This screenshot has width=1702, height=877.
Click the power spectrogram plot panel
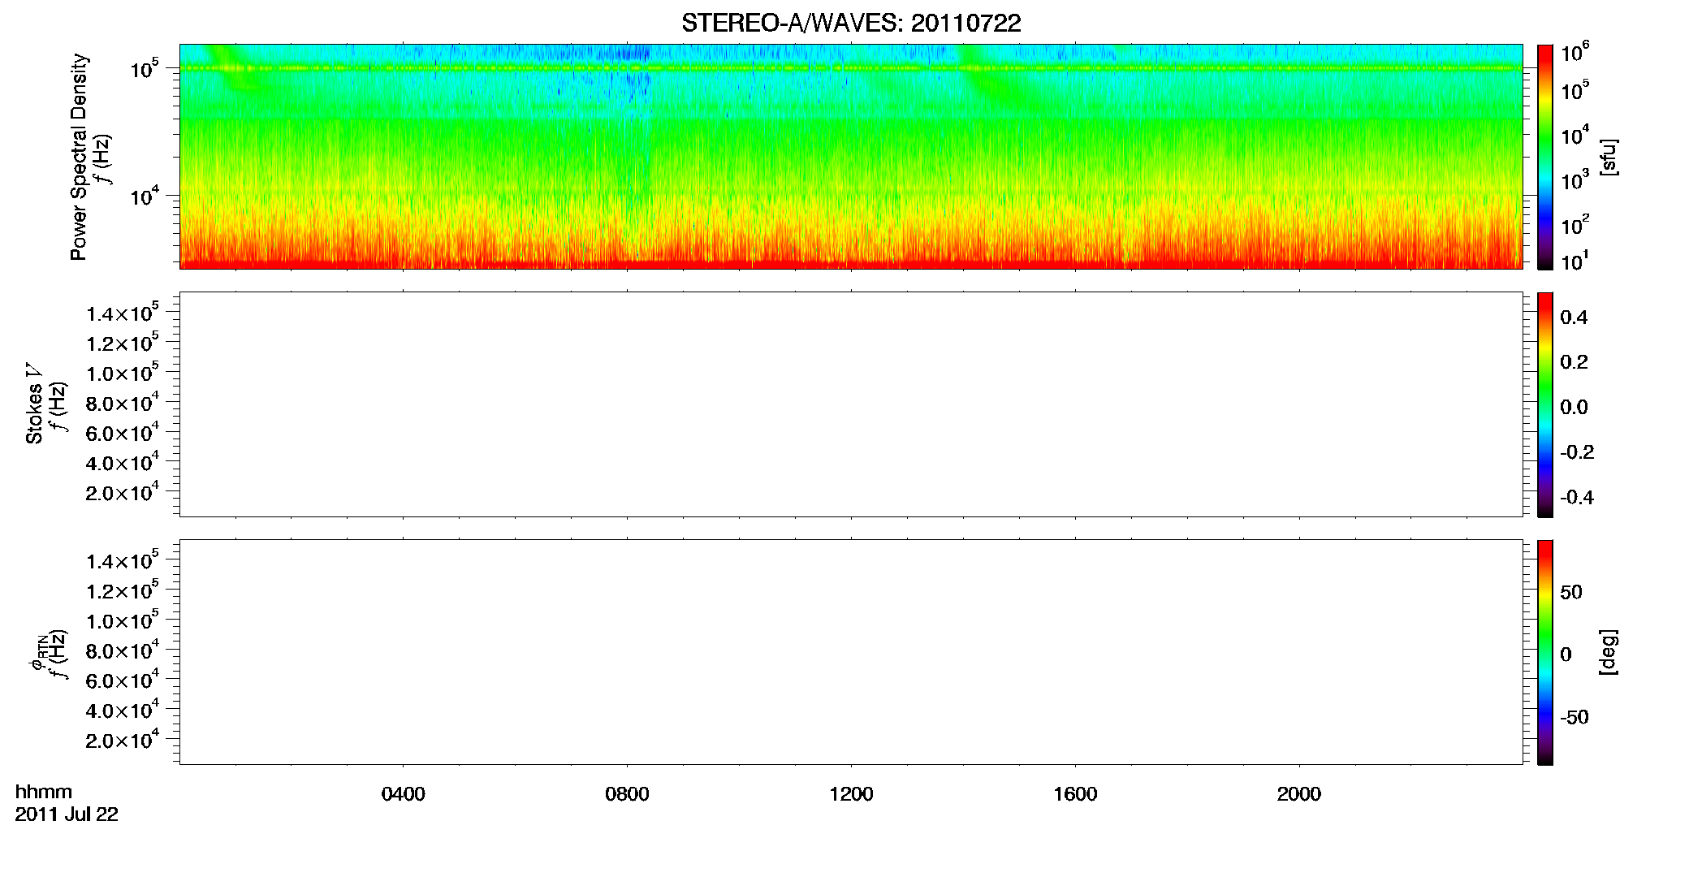(x=850, y=157)
